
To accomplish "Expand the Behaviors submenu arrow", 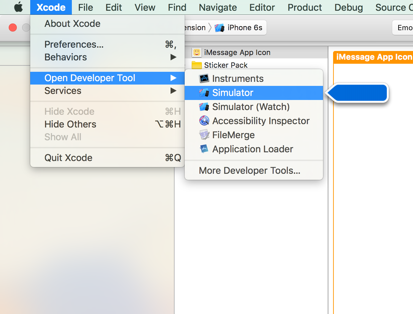I will [173, 57].
